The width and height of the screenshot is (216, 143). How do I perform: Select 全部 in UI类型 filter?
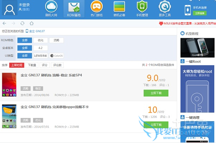(25, 56)
